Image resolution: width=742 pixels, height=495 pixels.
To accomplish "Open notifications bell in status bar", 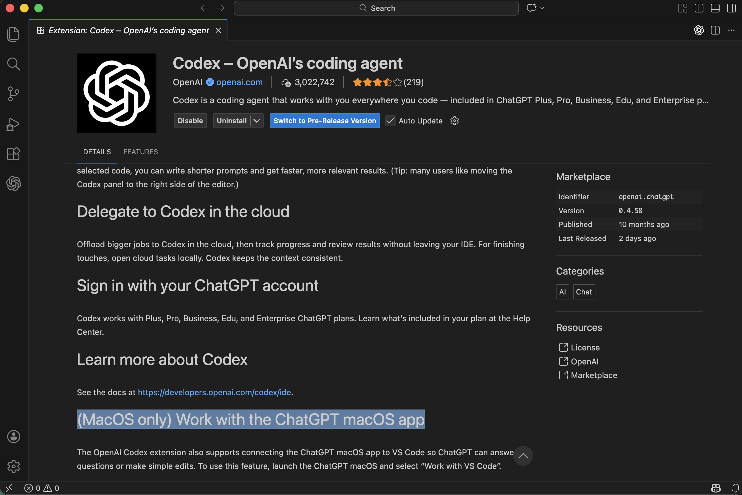I will tap(735, 488).
